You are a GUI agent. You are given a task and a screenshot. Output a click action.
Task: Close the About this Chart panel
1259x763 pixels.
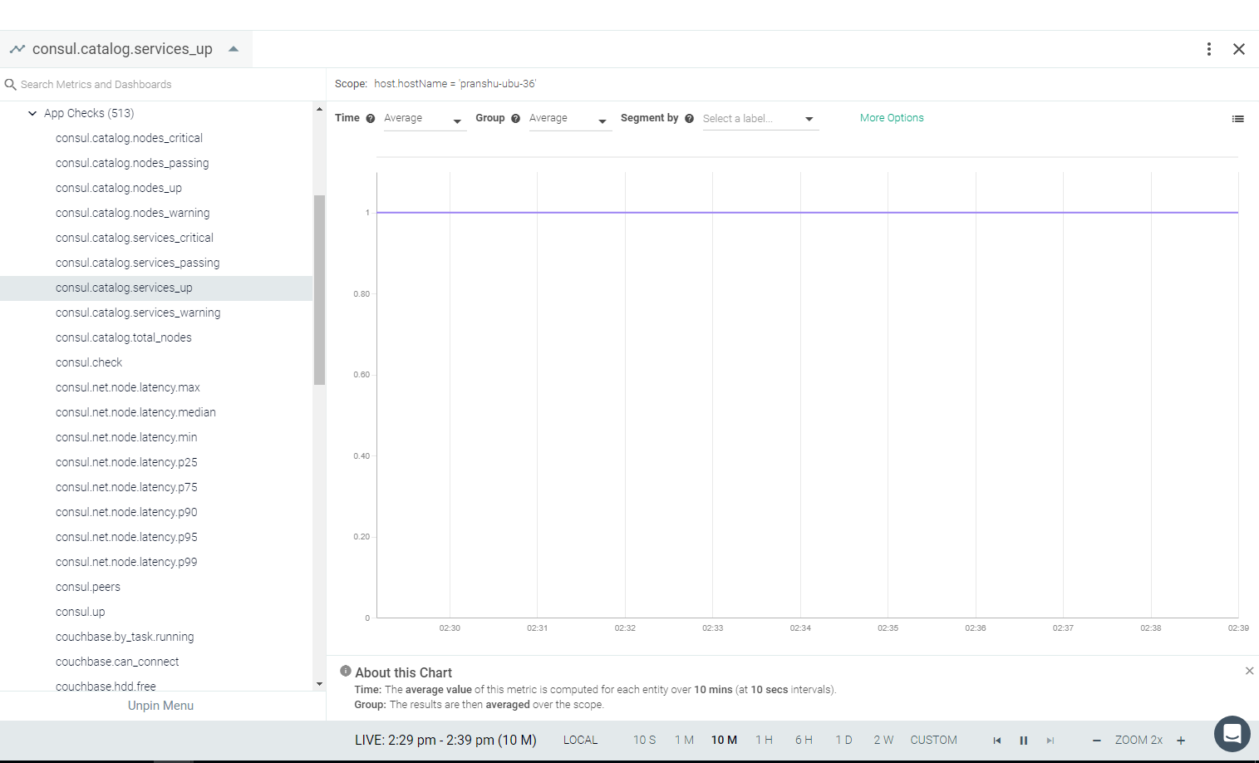(1249, 671)
